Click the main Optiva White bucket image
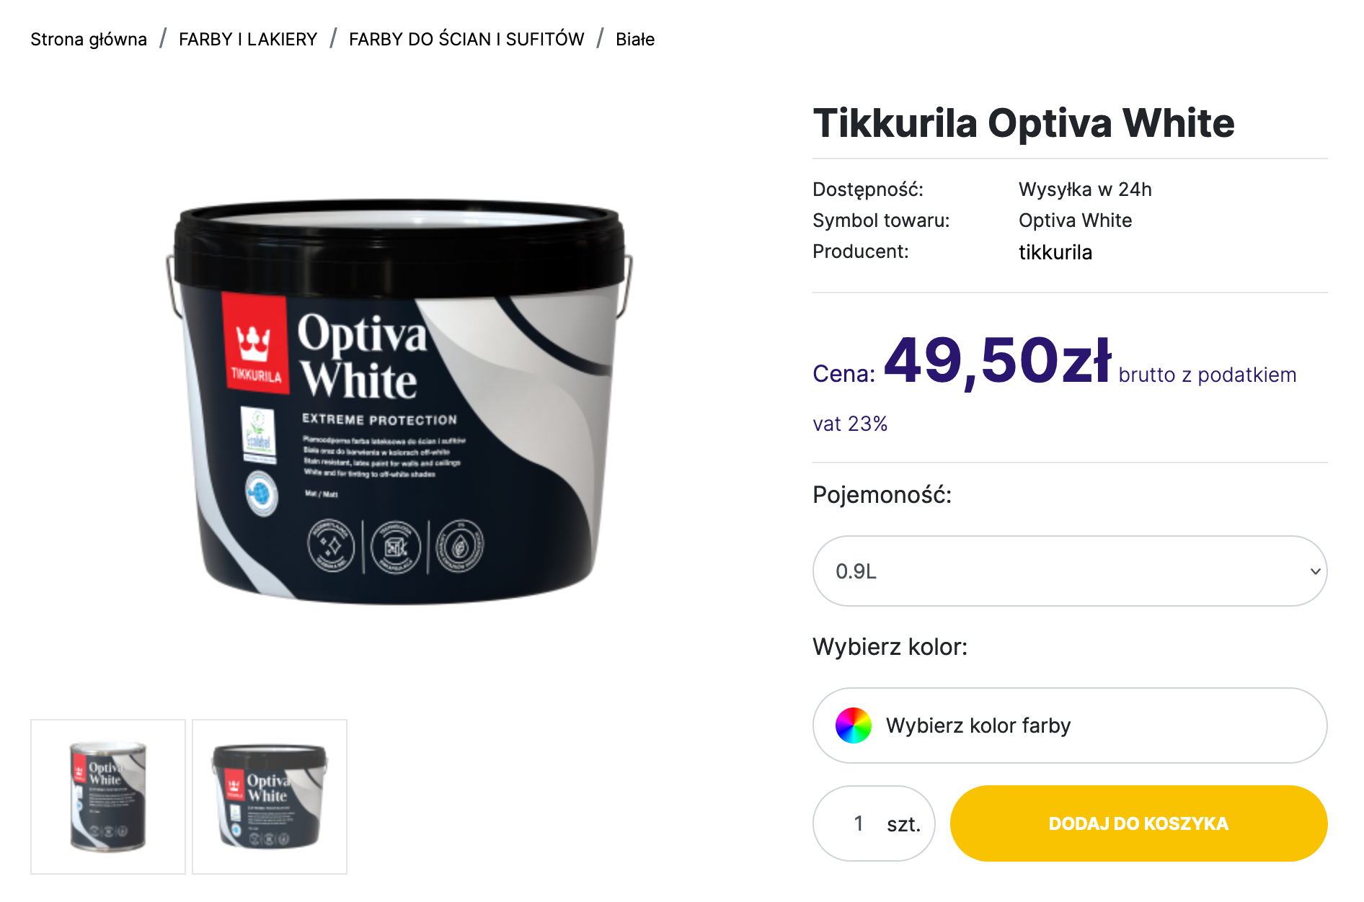This screenshot has height=902, width=1364. click(x=399, y=401)
